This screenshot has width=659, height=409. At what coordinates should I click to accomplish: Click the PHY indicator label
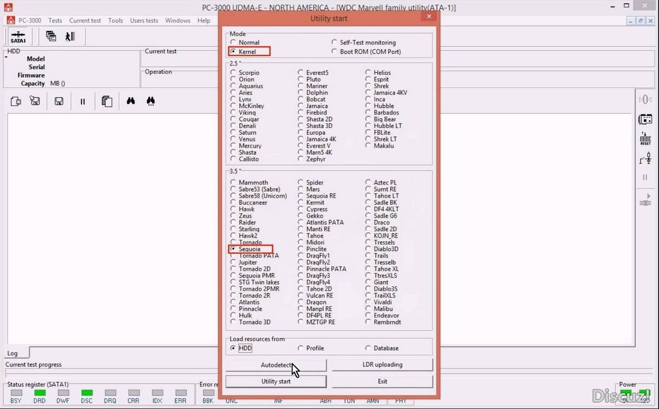tap(401, 401)
